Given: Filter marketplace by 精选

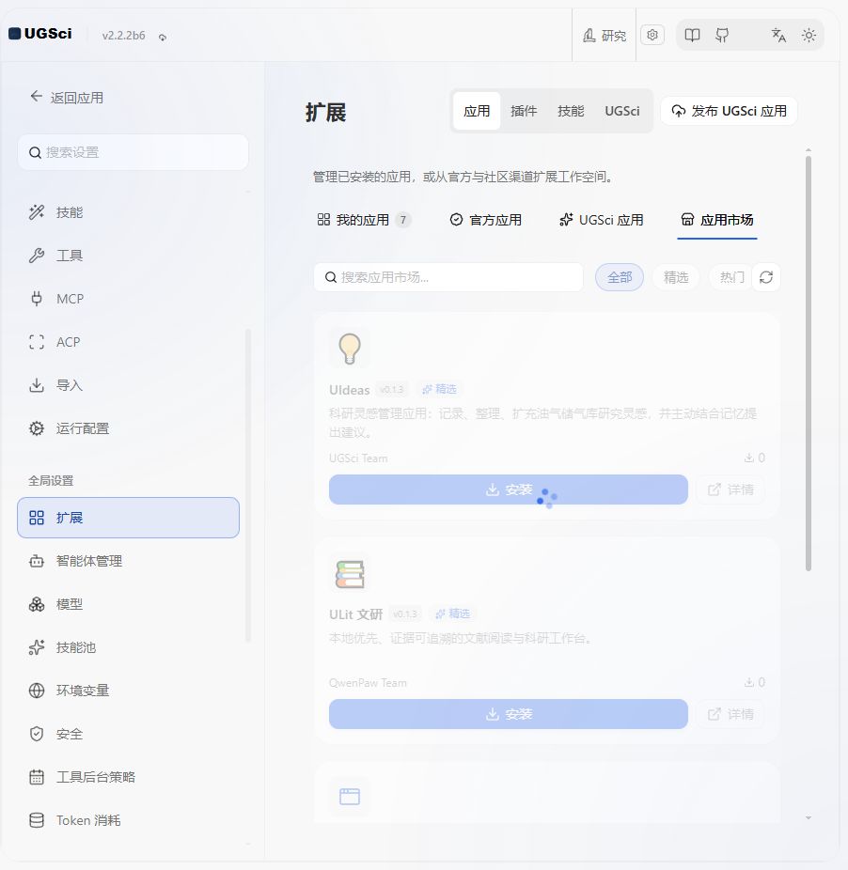Looking at the screenshot, I should (676, 277).
